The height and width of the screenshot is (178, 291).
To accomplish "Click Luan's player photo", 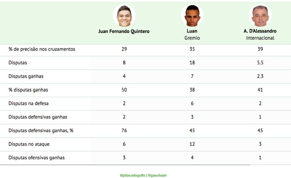I will click(192, 15).
